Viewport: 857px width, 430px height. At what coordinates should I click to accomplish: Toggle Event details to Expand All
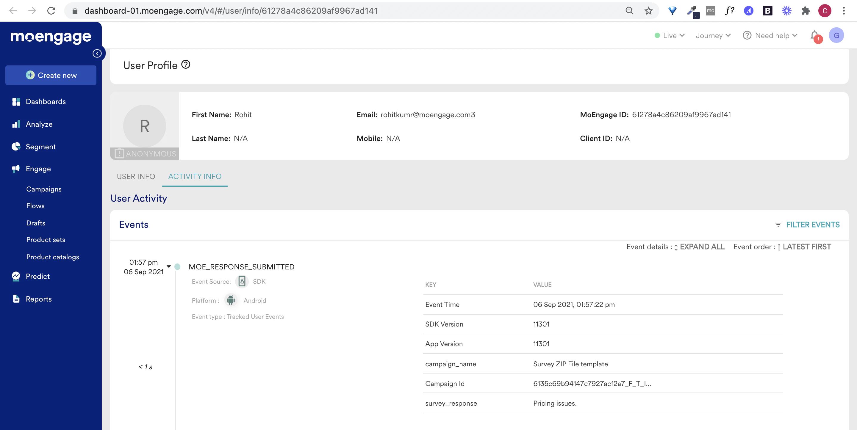[x=702, y=247]
